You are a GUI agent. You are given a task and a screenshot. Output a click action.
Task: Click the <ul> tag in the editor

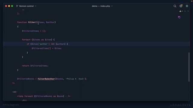click(15, 92)
